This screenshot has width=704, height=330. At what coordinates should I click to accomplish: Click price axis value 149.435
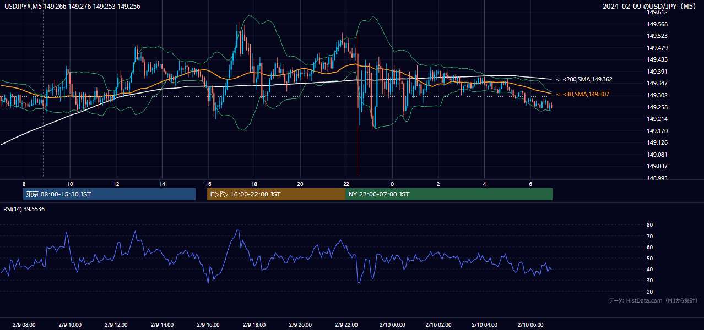point(658,59)
